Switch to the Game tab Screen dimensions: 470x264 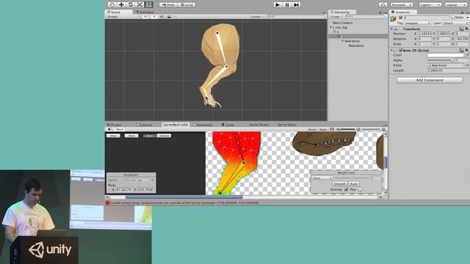228,125
